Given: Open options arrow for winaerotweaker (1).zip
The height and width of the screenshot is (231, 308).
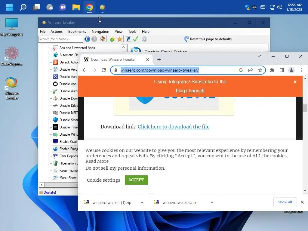Looking at the screenshot, I should coord(142,202).
